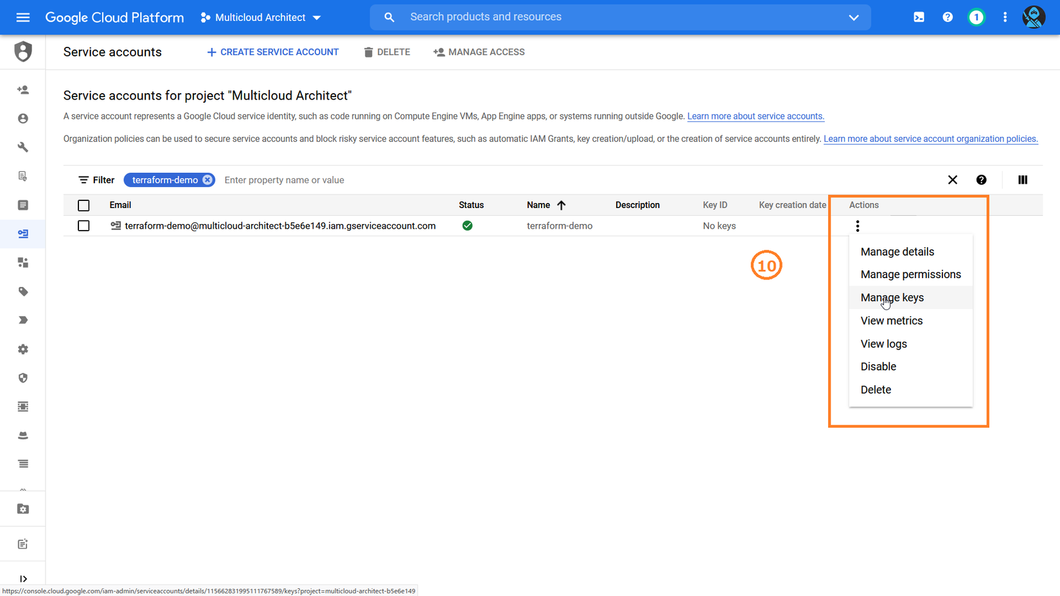This screenshot has width=1060, height=596.
Task: Open Multicloud Architect project selector
Action: click(x=261, y=17)
